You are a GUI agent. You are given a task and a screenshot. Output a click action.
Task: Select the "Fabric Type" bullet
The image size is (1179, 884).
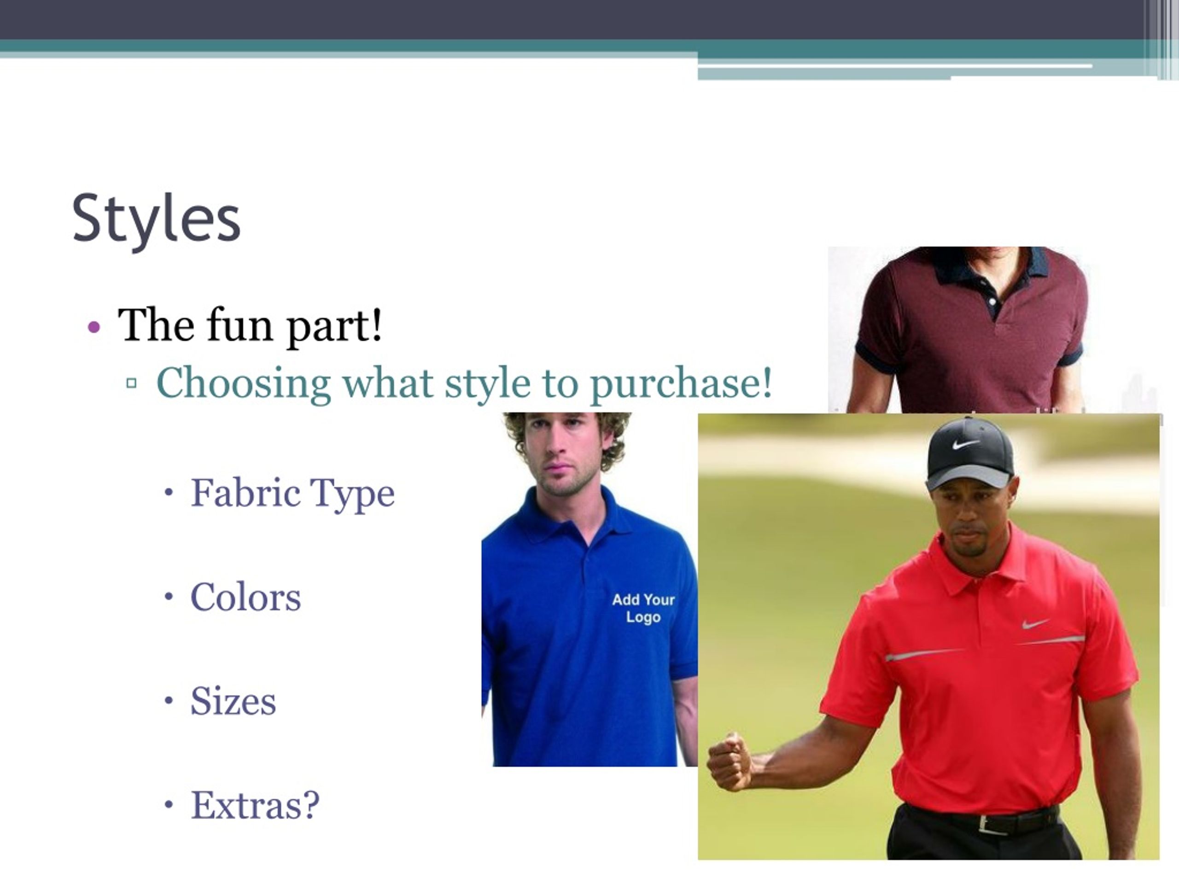292,494
